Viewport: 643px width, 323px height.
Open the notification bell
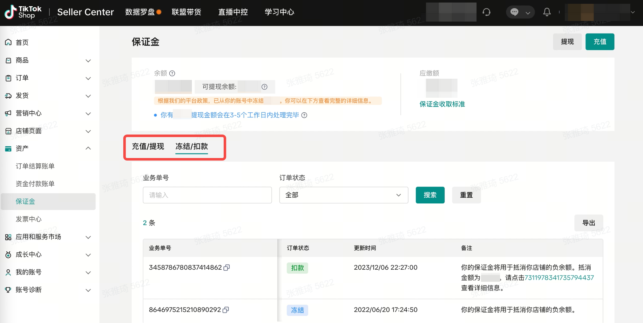point(547,12)
